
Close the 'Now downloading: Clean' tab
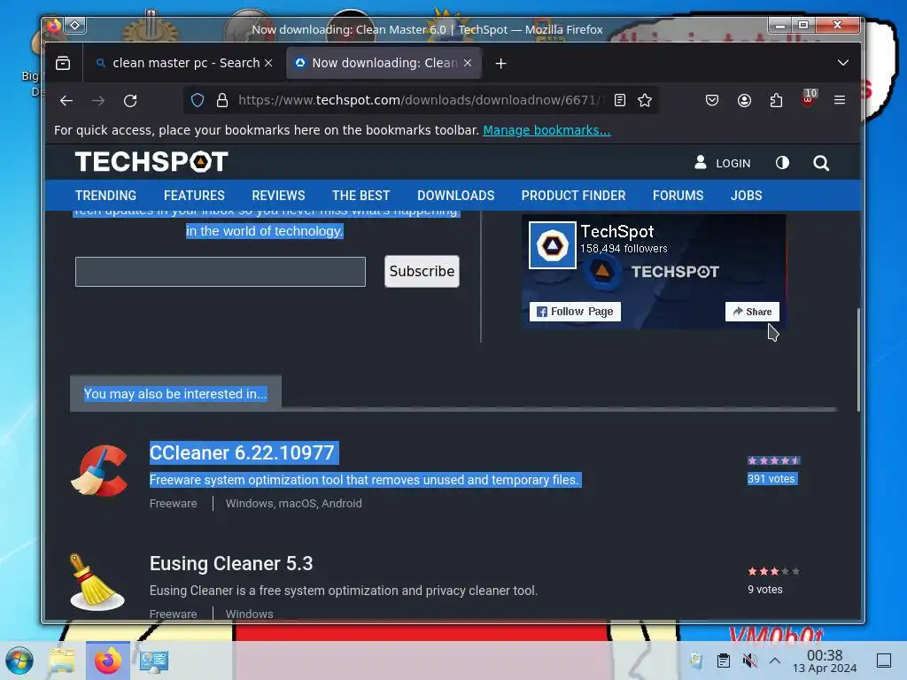coord(468,63)
